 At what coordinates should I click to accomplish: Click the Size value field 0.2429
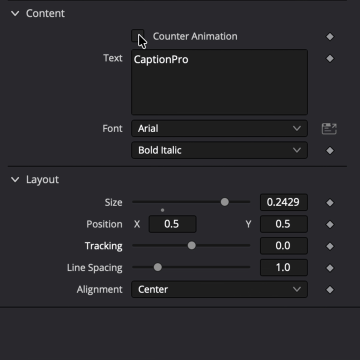coord(284,202)
